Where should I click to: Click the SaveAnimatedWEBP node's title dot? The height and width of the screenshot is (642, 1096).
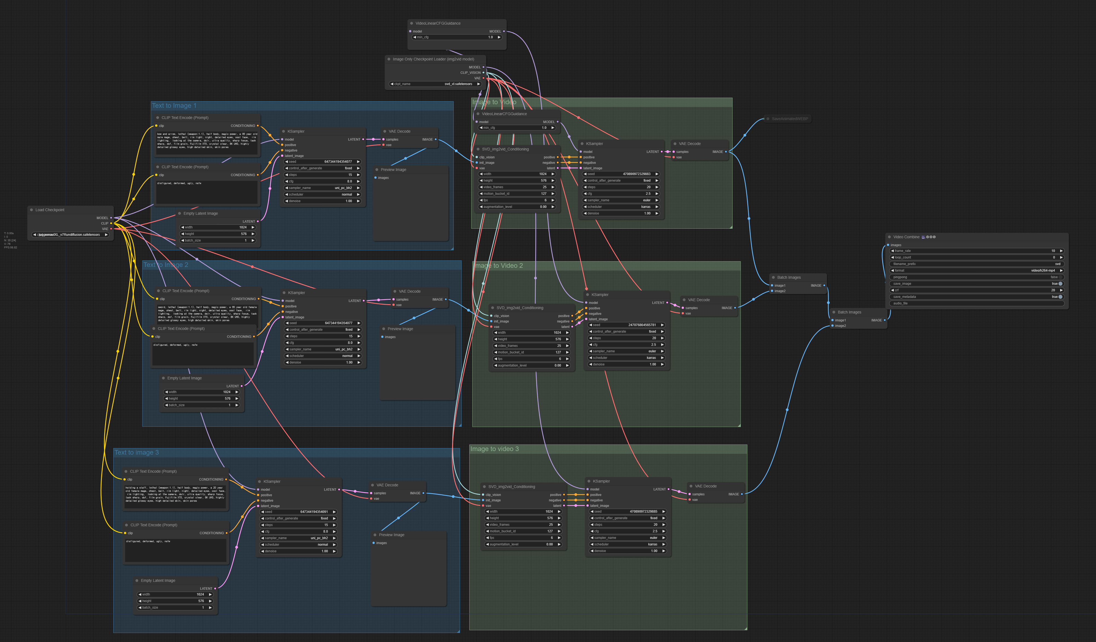(x=768, y=119)
